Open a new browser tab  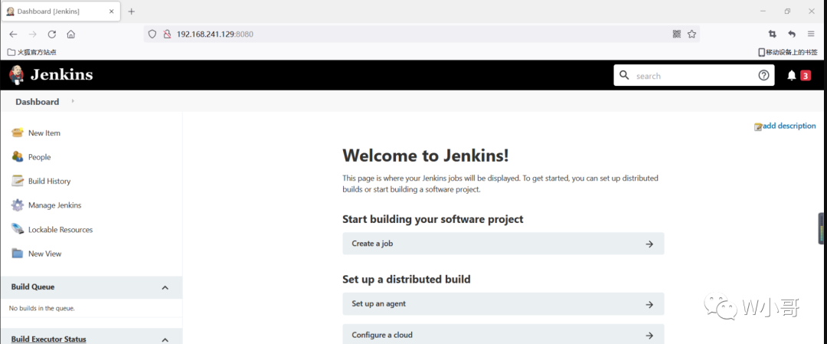(132, 11)
